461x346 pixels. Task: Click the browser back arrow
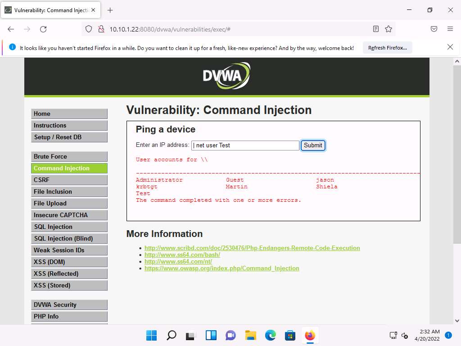pyautogui.click(x=11, y=29)
